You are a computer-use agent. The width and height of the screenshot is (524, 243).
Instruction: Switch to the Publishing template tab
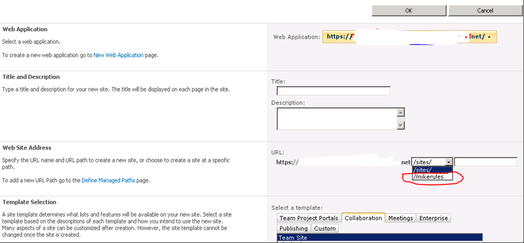293,228
